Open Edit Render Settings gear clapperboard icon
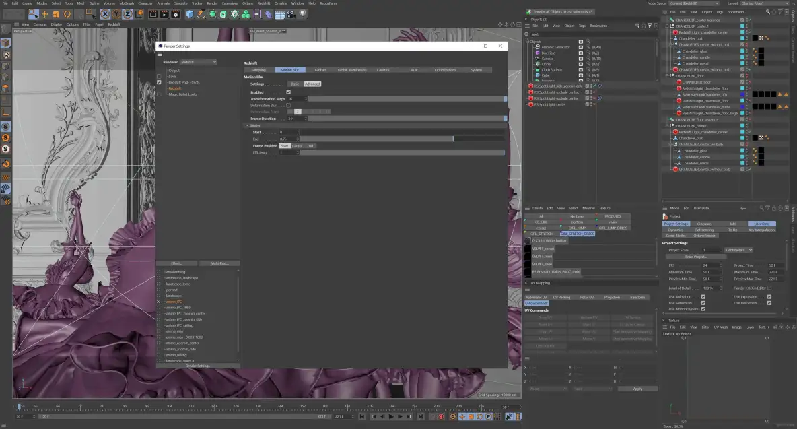The image size is (797, 429). [x=176, y=14]
